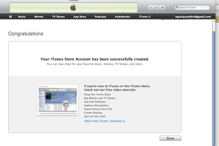The image size is (219, 146).
Task: Open the iTunes U tab
Action: (x=144, y=17)
